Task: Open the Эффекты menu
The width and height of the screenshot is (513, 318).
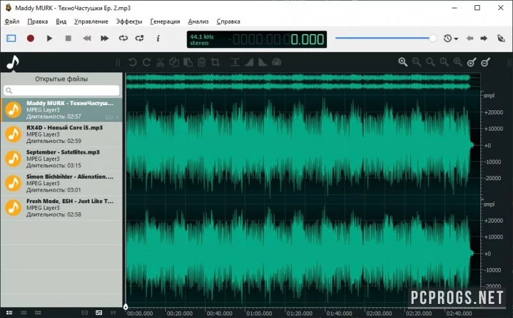Action: coord(129,21)
